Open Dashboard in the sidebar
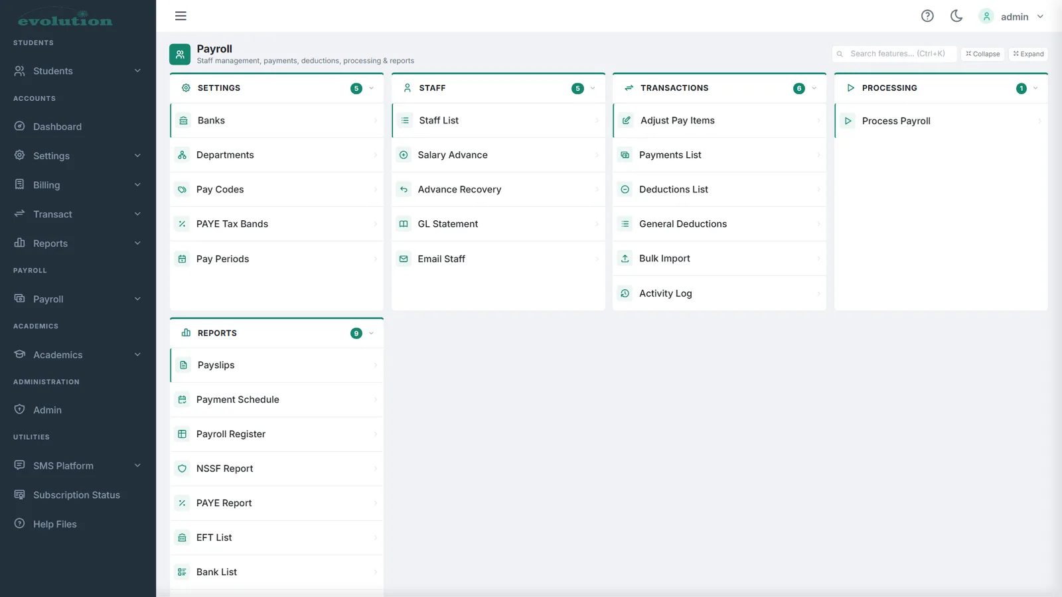 (x=78, y=127)
